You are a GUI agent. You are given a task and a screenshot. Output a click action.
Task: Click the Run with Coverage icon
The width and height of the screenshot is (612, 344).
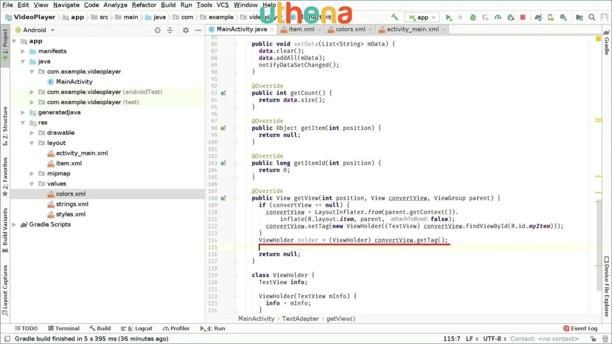tap(485, 17)
